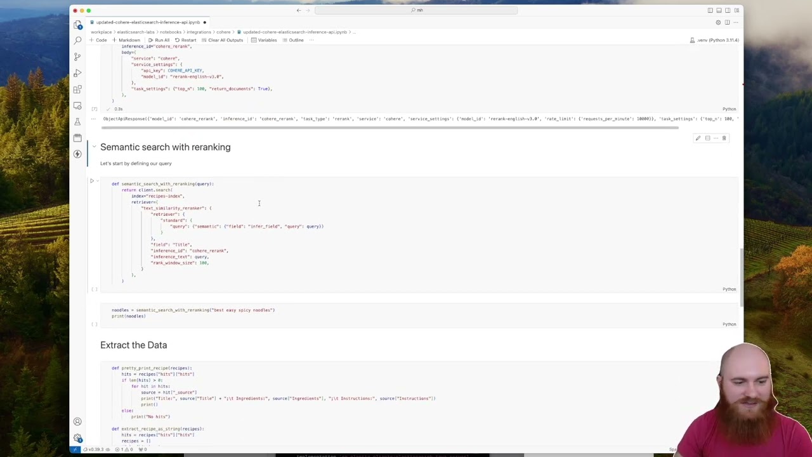The width and height of the screenshot is (812, 457).
Task: Run the semantic_search_with_reranking cell
Action: (x=92, y=182)
